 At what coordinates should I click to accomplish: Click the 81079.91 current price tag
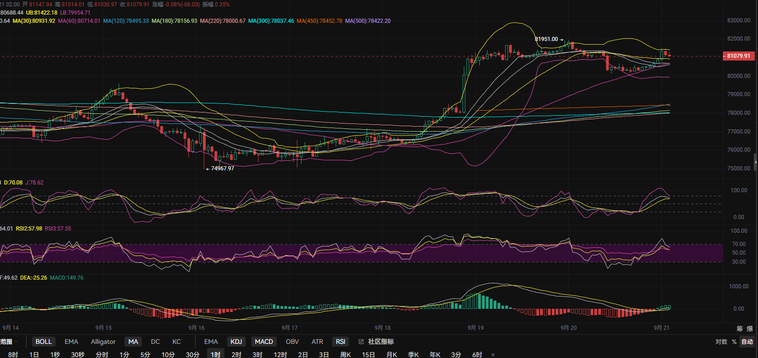tap(738, 56)
